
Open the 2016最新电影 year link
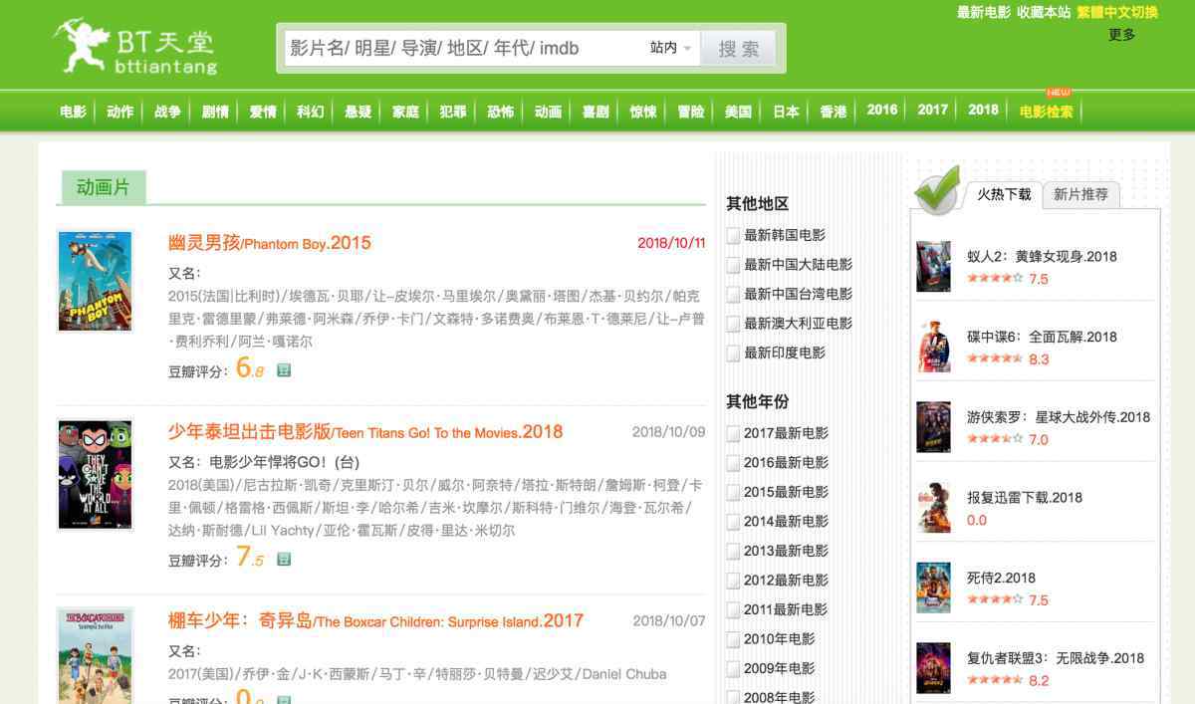[x=786, y=462]
